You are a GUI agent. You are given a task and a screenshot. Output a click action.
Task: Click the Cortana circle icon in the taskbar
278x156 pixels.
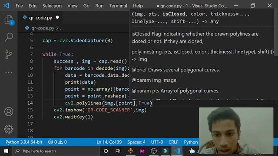tap(106, 151)
